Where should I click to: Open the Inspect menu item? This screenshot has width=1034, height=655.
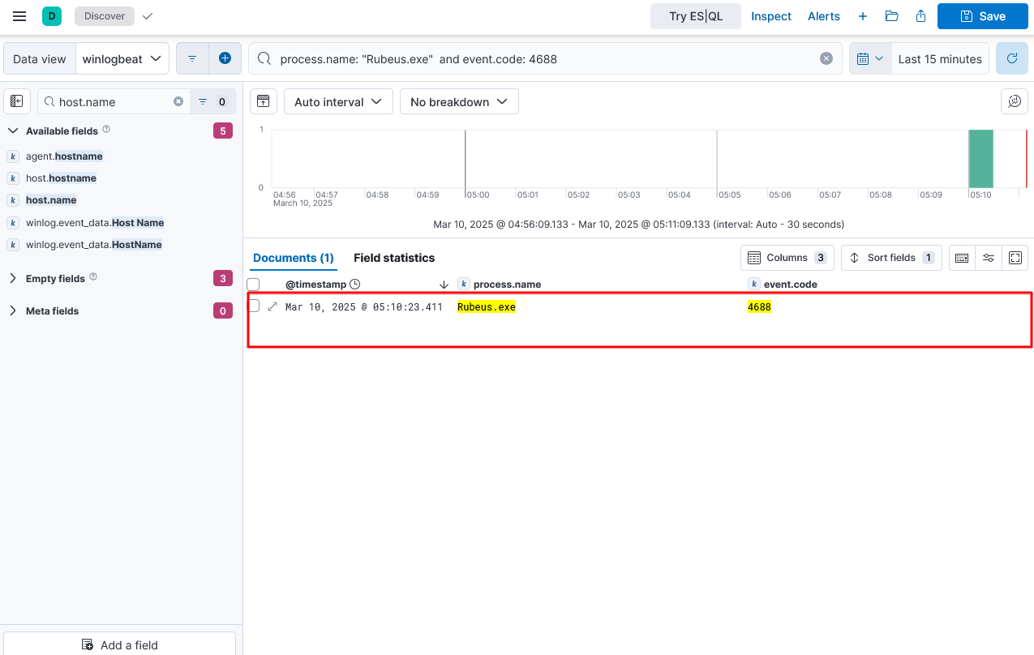(770, 16)
